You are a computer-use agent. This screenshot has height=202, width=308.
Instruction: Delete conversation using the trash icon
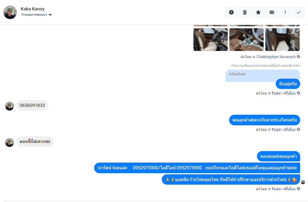coord(245,12)
